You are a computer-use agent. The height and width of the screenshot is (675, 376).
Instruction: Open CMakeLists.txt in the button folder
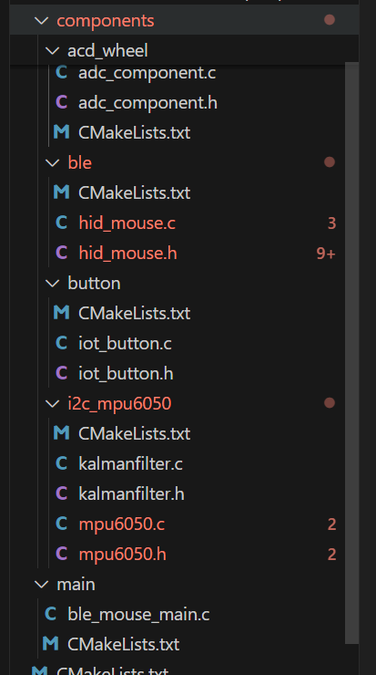[x=134, y=313]
